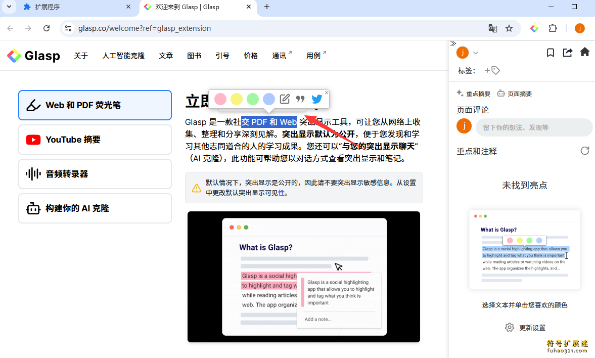Screen dimensions: 595x358
Task: Click the 性 visibility link in warning
Action: tap(281, 193)
